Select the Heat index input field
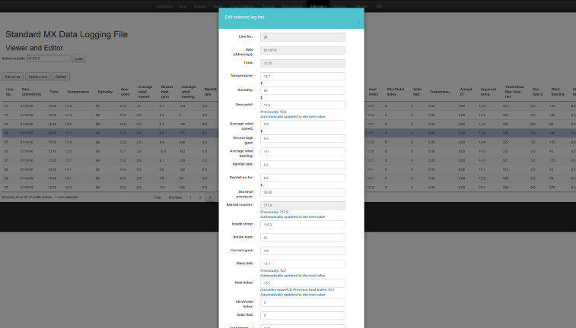576x328 pixels. [302, 282]
